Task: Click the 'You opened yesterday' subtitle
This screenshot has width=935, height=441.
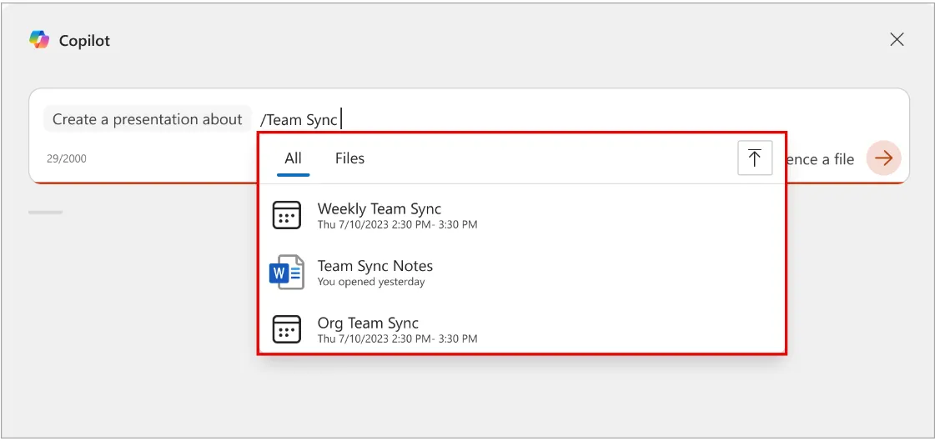Action: 371,282
